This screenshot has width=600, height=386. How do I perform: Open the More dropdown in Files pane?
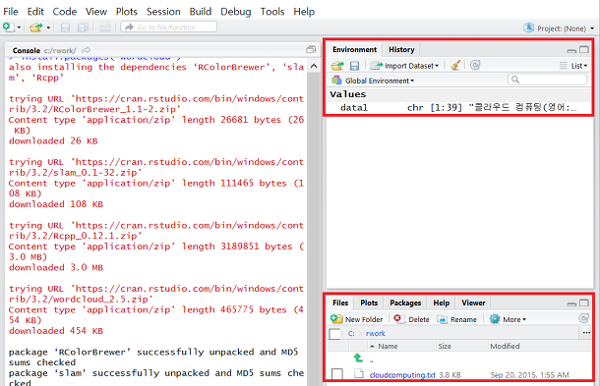pyautogui.click(x=508, y=319)
